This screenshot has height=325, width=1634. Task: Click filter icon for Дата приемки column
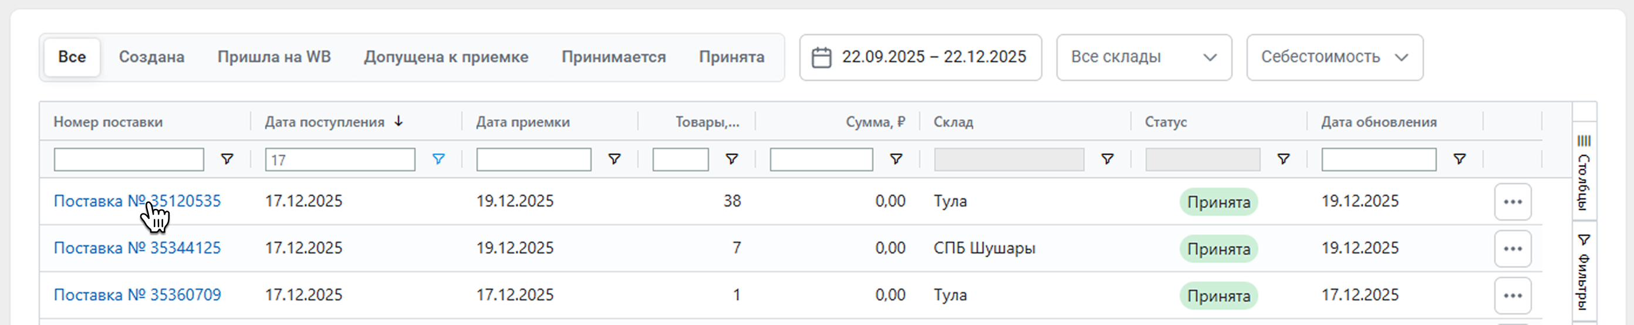coord(614,159)
